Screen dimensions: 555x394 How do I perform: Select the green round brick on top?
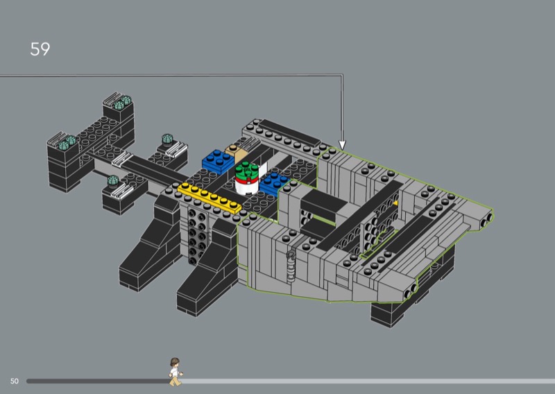point(246,170)
